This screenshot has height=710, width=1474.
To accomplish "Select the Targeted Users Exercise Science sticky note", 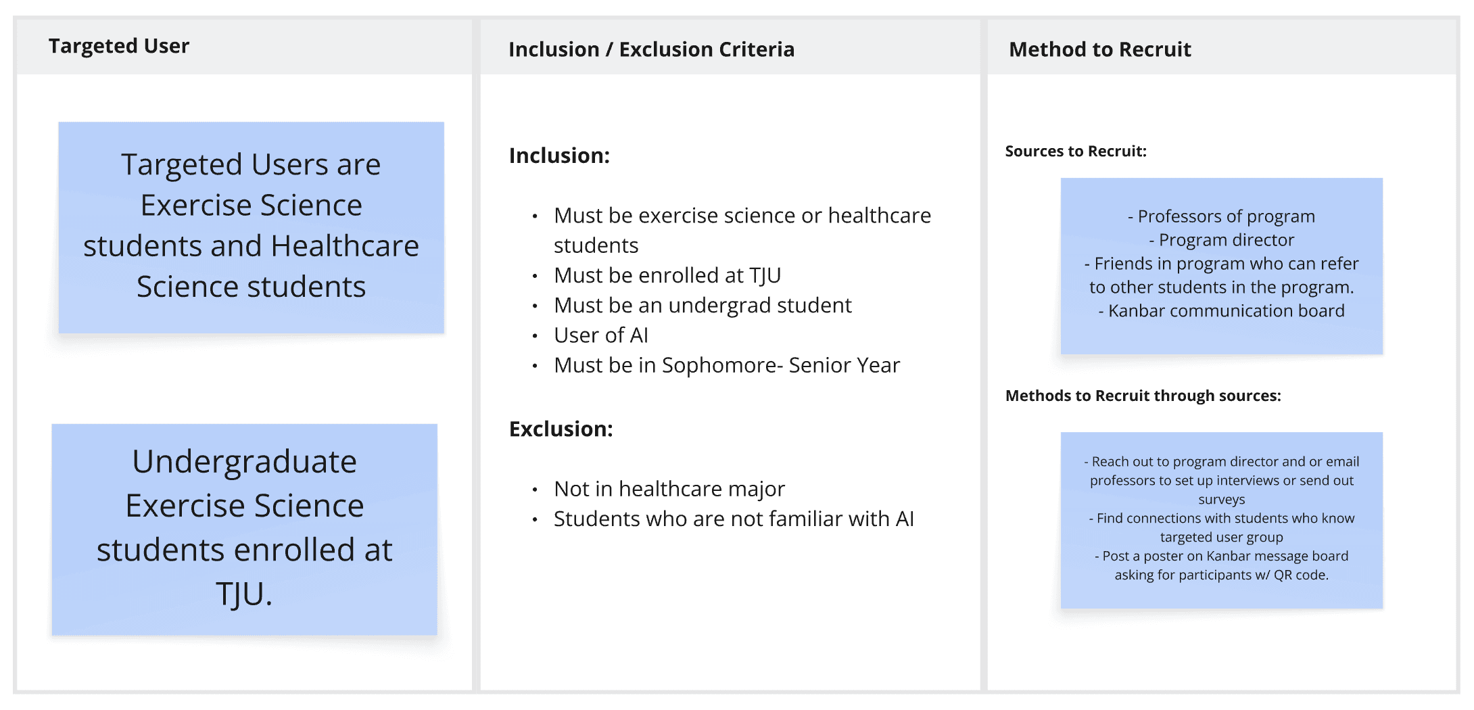I will coord(251,226).
